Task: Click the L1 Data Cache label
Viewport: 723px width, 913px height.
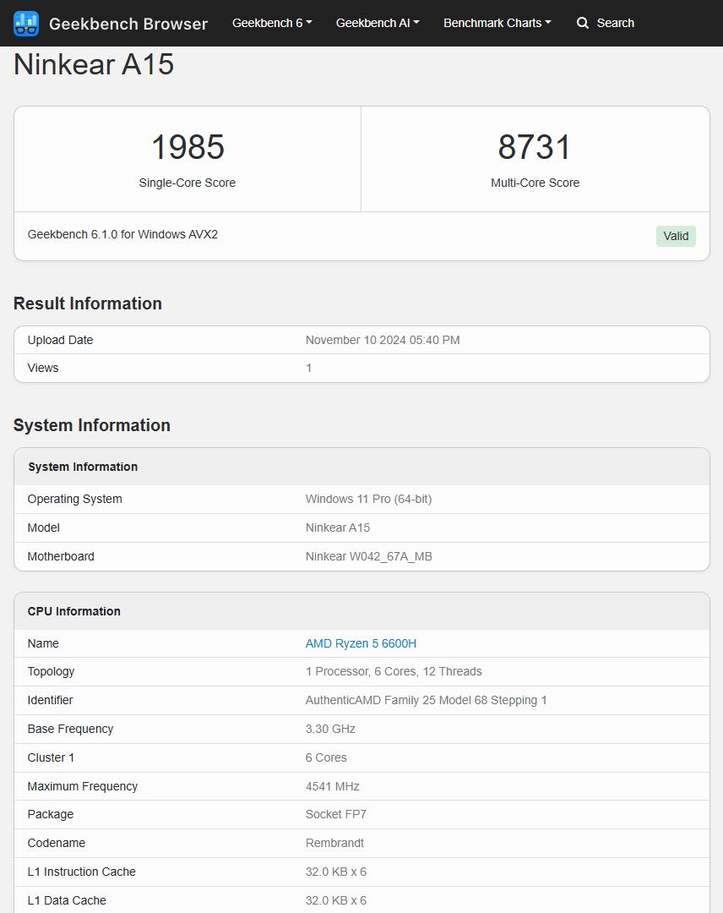Action: click(67, 900)
